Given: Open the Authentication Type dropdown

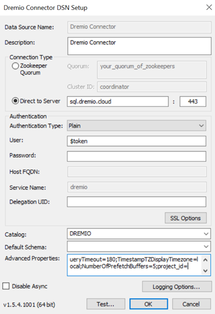Looking at the screenshot, I should pos(137,126).
